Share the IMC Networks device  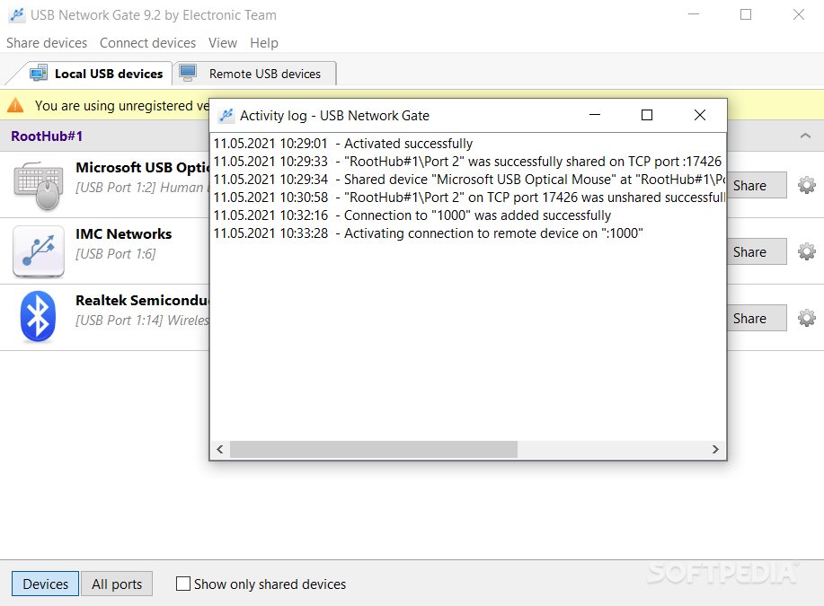(757, 252)
